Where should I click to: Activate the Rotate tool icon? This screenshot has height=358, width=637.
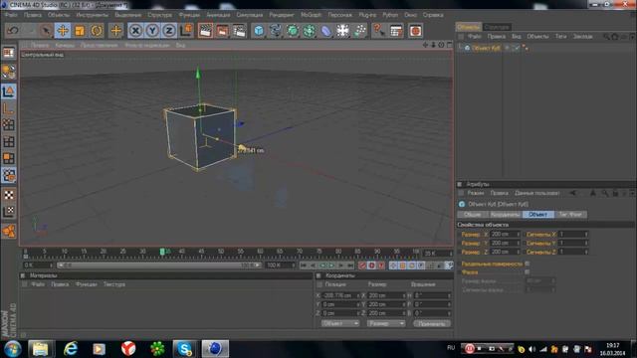97,31
